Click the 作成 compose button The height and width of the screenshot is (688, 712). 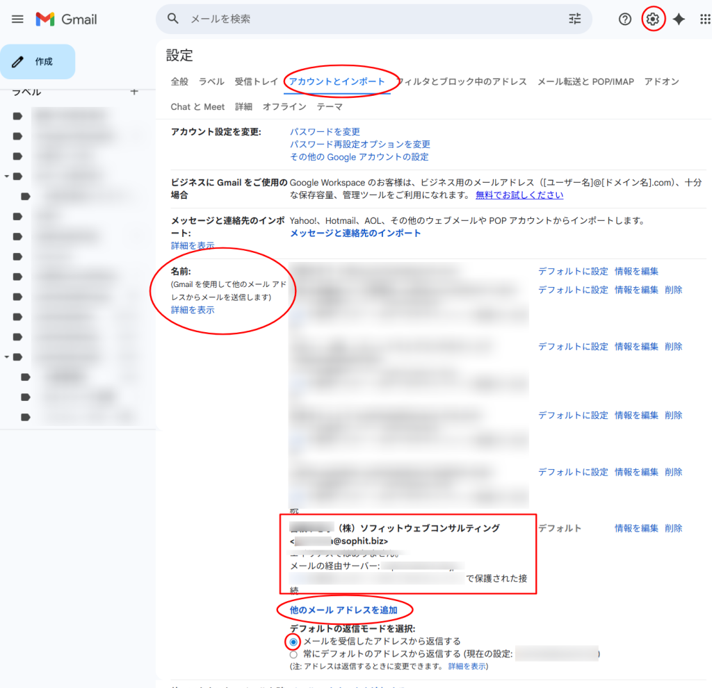coord(38,62)
